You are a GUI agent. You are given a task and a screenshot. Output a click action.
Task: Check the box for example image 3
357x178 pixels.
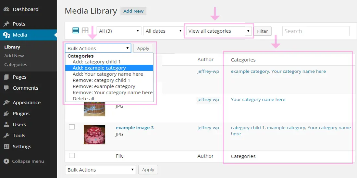pos(72,127)
